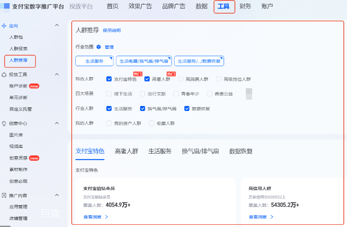This screenshot has width=347, height=227.
Task: Uncheck the 换气扇/排气扇 checkbox
Action: (142, 109)
